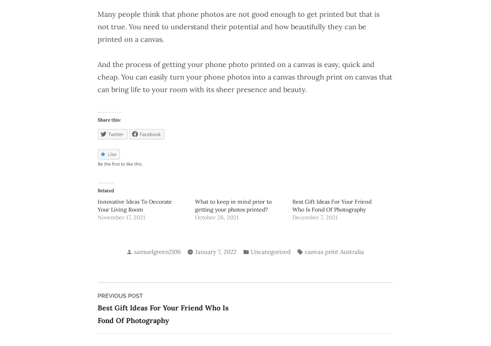
Task: Browse the Uncategorized category
Action: [x=270, y=252]
